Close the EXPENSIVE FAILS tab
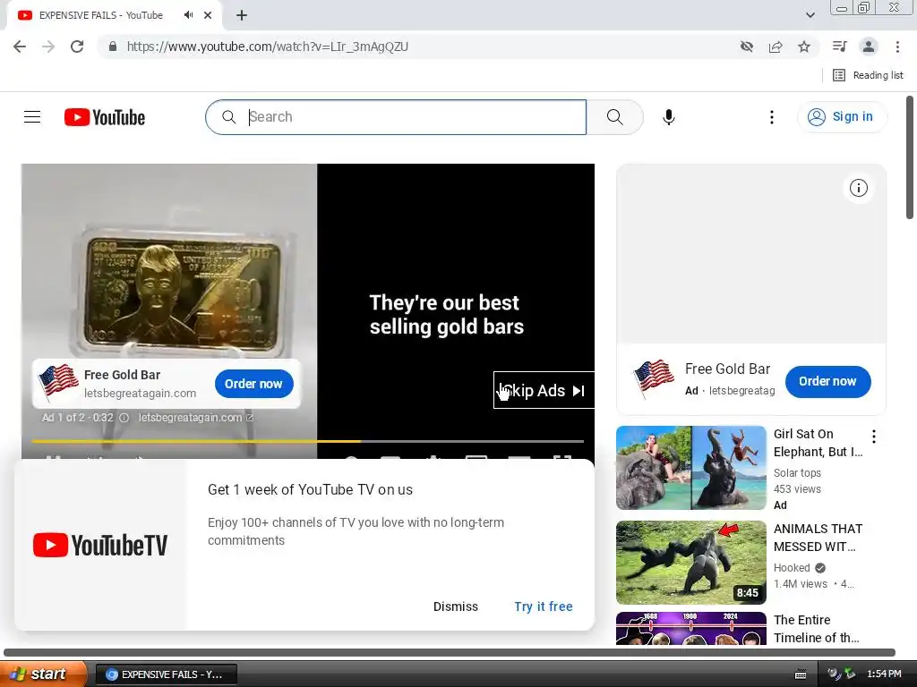Image resolution: width=917 pixels, height=687 pixels. (208, 15)
